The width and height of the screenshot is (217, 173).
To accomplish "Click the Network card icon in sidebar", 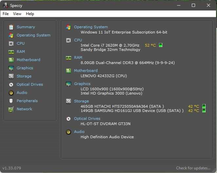I will (x=11, y=109).
